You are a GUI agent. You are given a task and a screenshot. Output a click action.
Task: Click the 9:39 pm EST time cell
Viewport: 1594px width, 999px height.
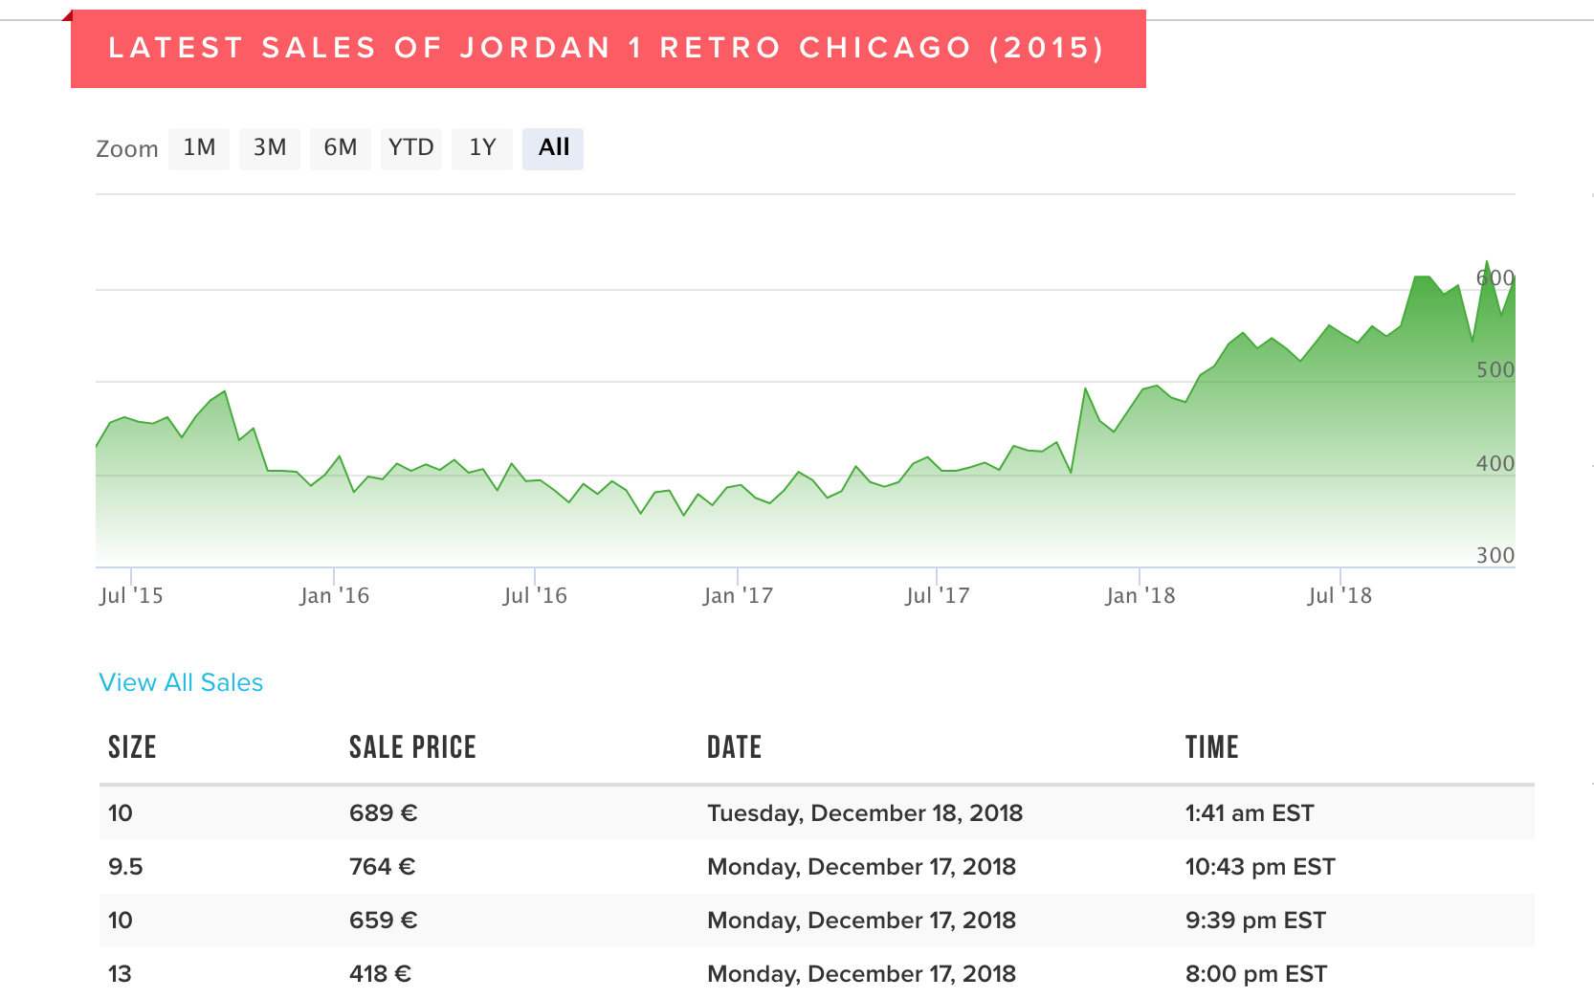click(1255, 921)
